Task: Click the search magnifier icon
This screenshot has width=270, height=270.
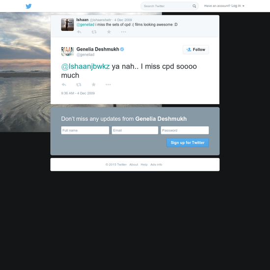Action: [x=194, y=6]
